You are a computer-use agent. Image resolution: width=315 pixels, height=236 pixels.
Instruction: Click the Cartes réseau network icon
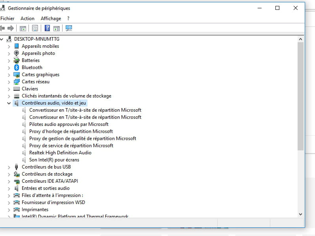[17, 82]
